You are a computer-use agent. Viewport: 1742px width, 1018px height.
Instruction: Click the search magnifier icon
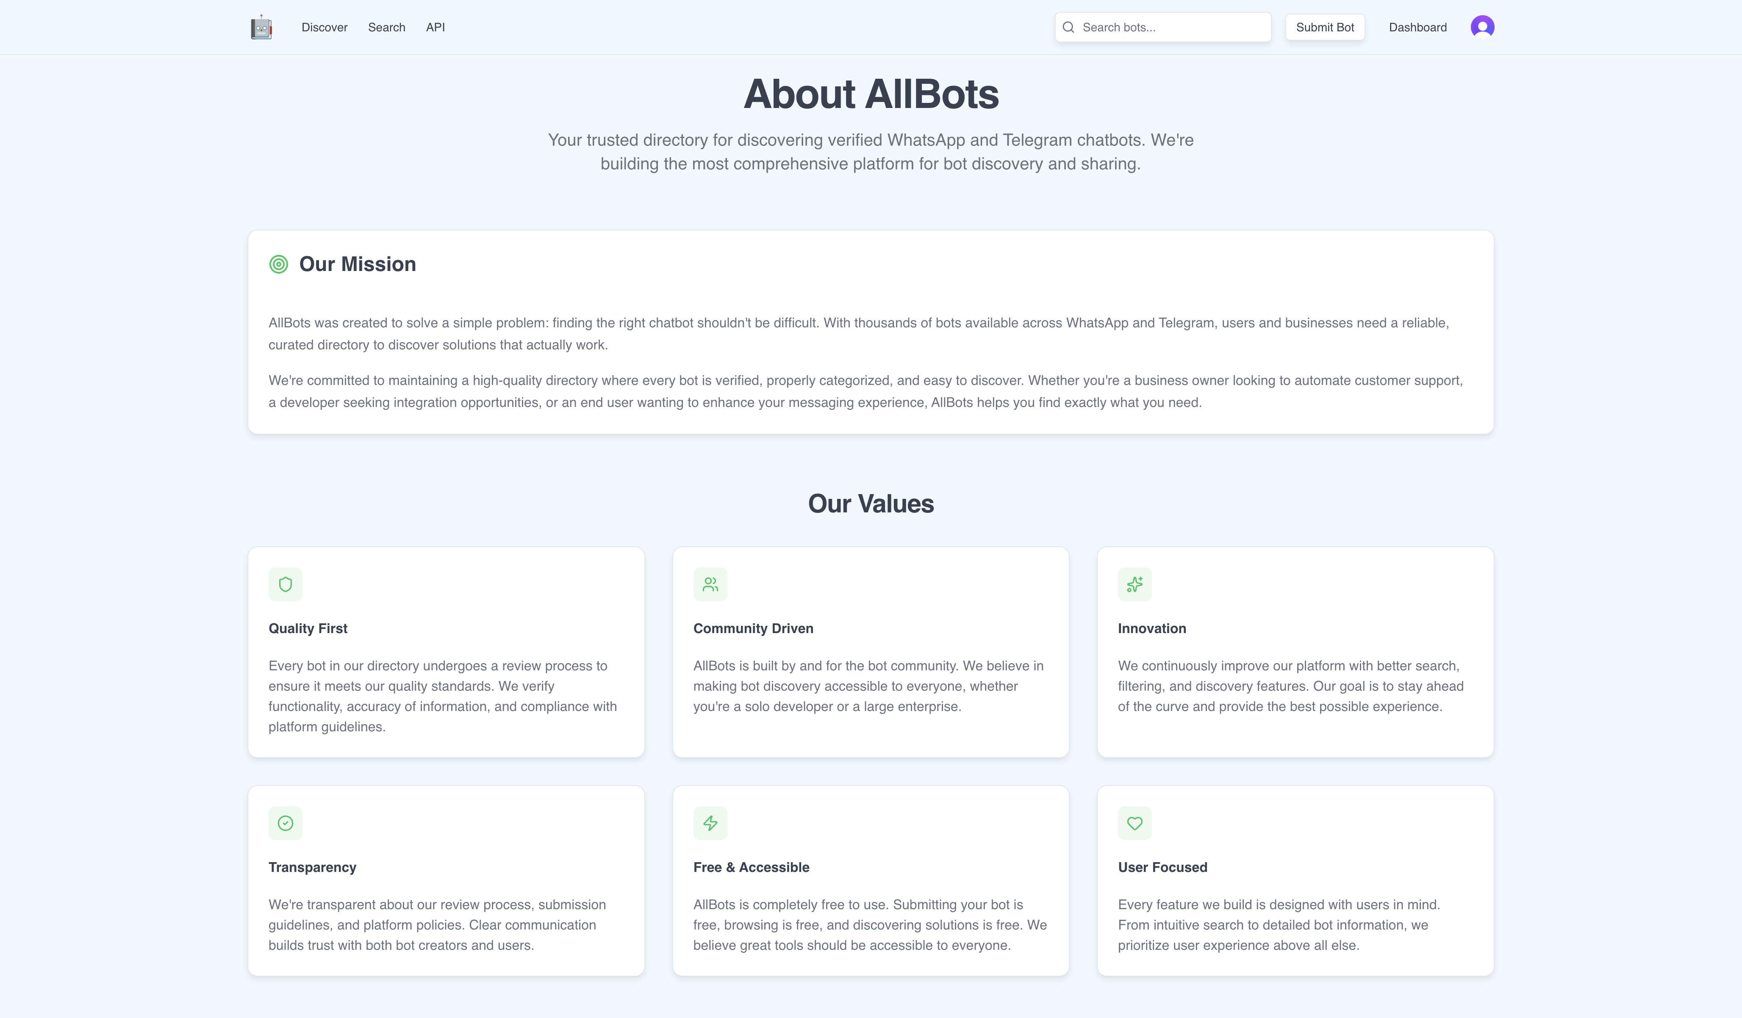coord(1069,27)
